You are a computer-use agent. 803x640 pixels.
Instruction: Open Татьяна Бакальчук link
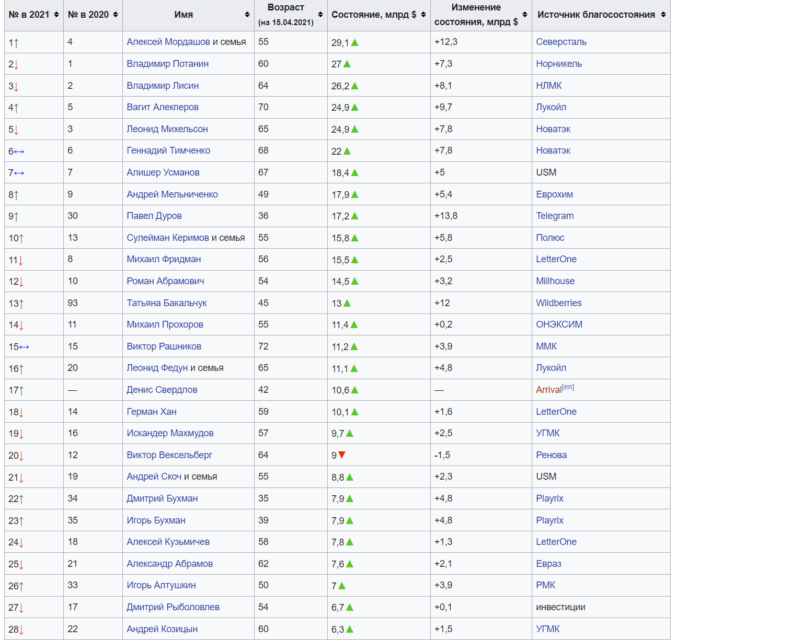pos(167,303)
